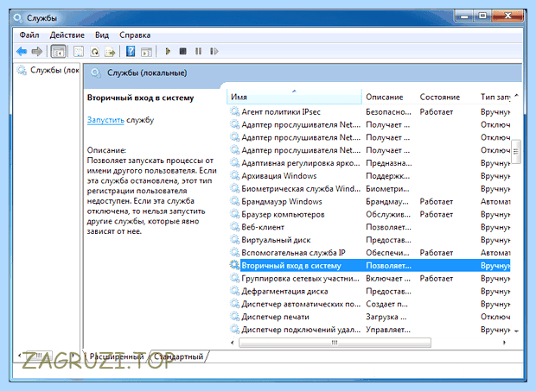Click the list scroll left arrow

tap(233, 342)
